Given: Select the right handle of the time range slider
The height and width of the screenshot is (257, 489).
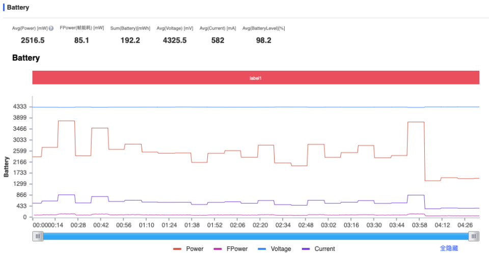Looking at the screenshot, I should [x=473, y=237].
